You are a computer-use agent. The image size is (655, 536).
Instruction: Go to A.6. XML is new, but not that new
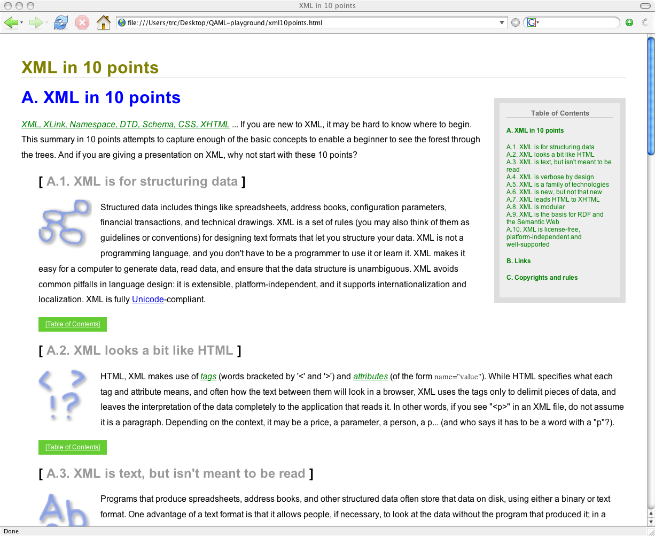pos(554,192)
